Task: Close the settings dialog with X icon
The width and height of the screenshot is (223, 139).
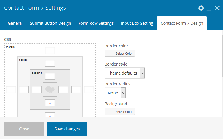Action: (217, 8)
